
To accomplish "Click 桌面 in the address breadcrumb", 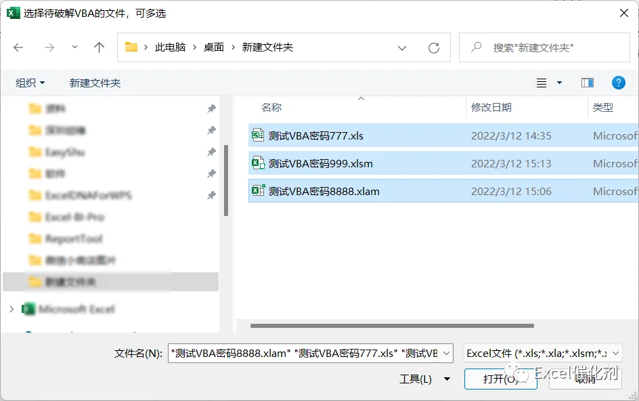I will (214, 47).
